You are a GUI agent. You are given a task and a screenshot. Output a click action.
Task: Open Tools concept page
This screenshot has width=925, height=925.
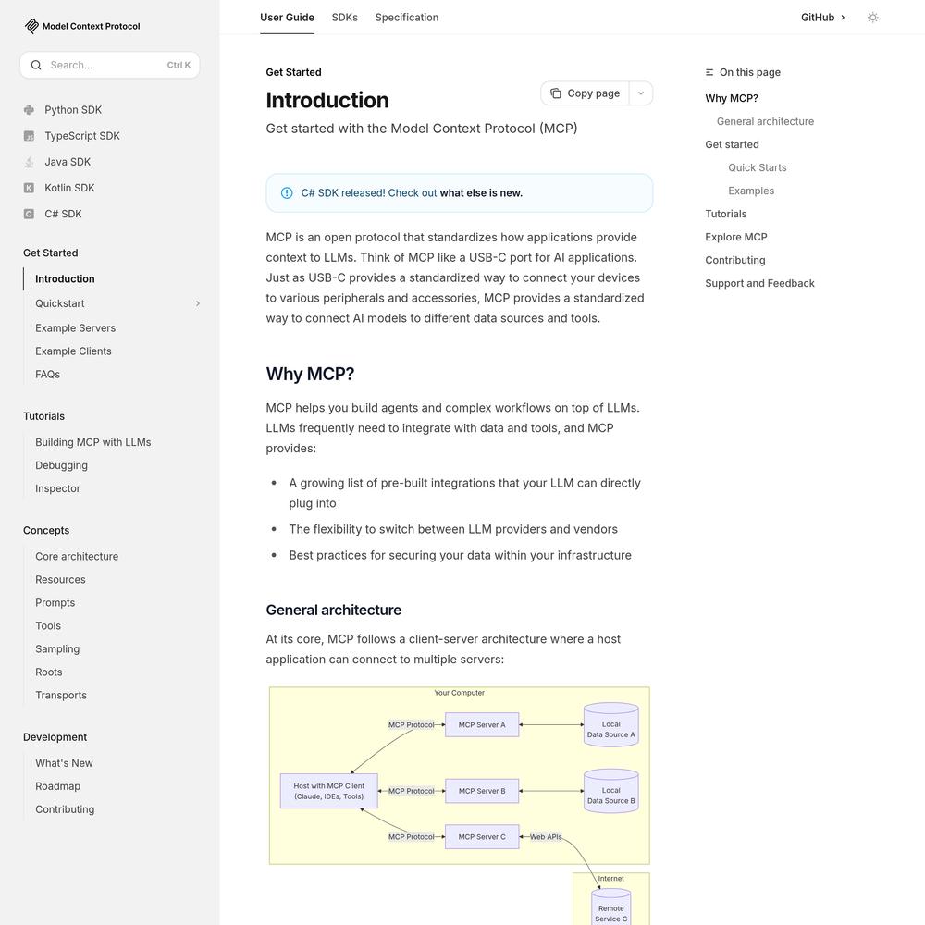click(48, 625)
